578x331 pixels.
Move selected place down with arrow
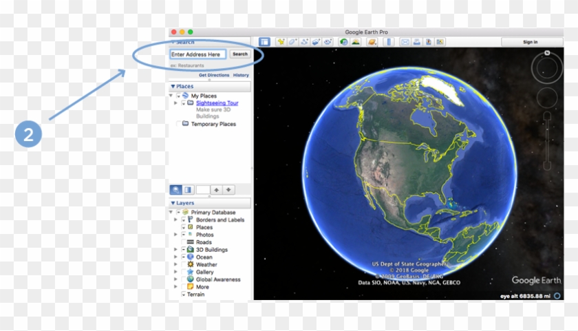(228, 190)
